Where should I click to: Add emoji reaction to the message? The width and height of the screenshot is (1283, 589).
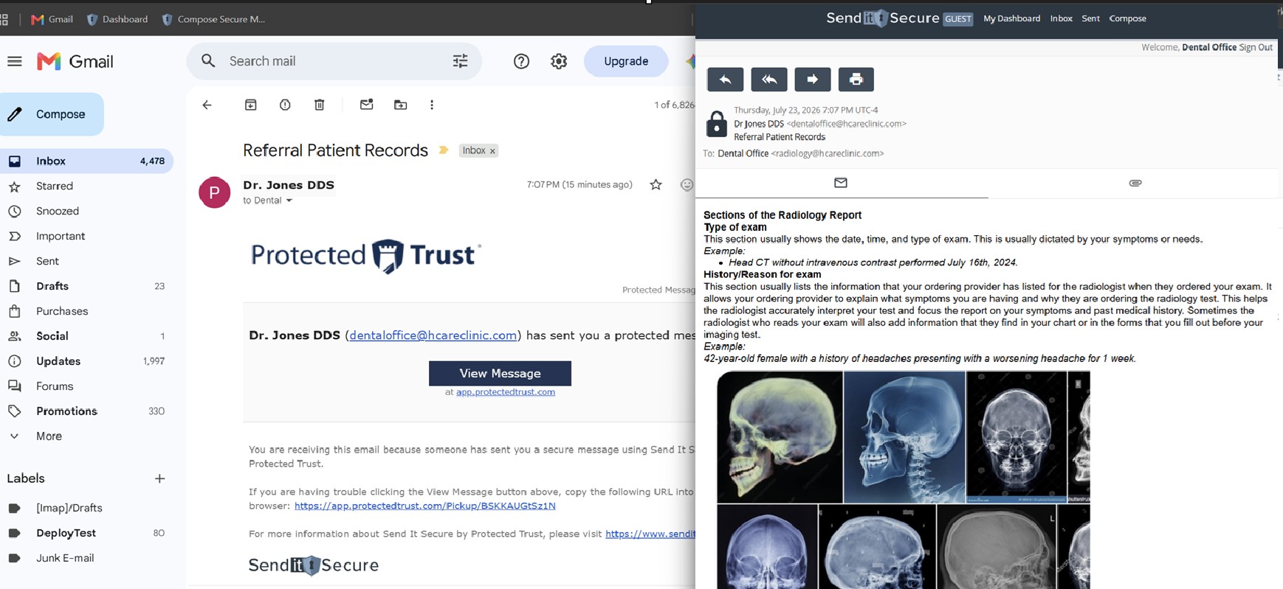[687, 185]
